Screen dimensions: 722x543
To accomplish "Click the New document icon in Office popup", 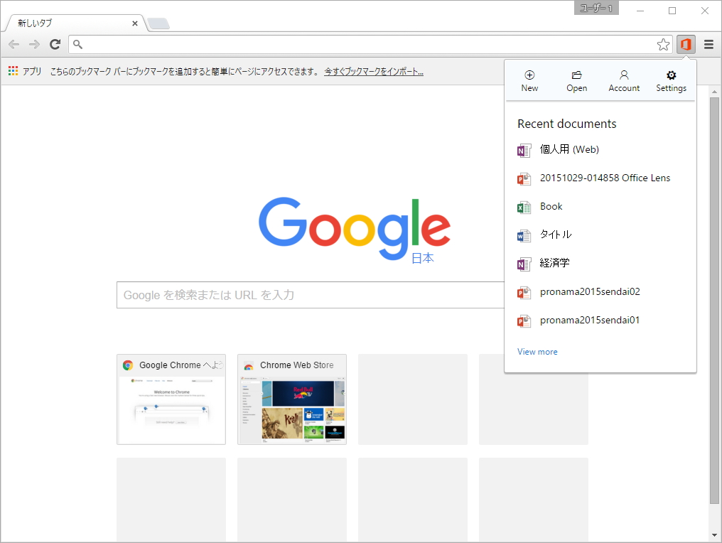I will pos(529,78).
